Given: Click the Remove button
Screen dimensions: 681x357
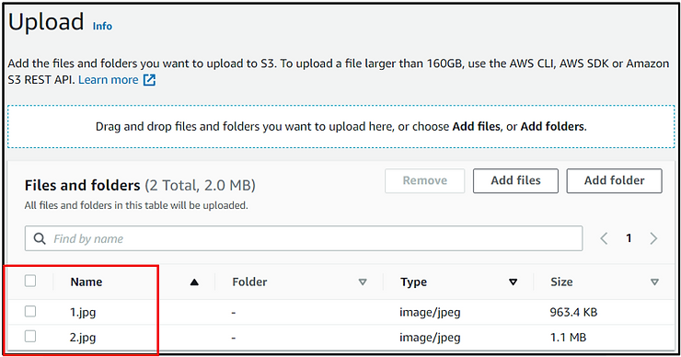Looking at the screenshot, I should point(425,180).
